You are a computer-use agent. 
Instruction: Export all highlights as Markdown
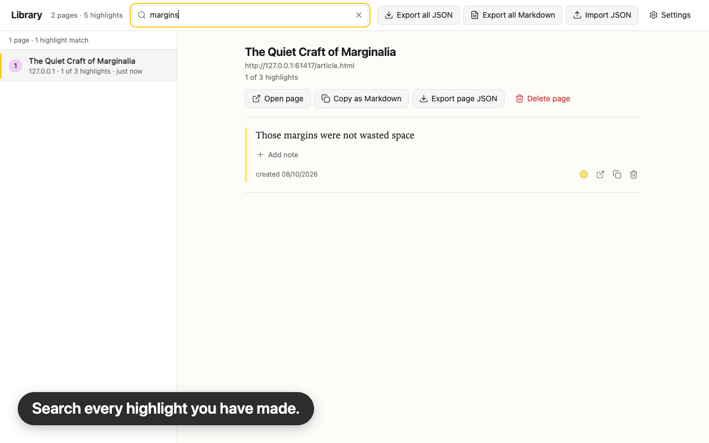tap(512, 15)
